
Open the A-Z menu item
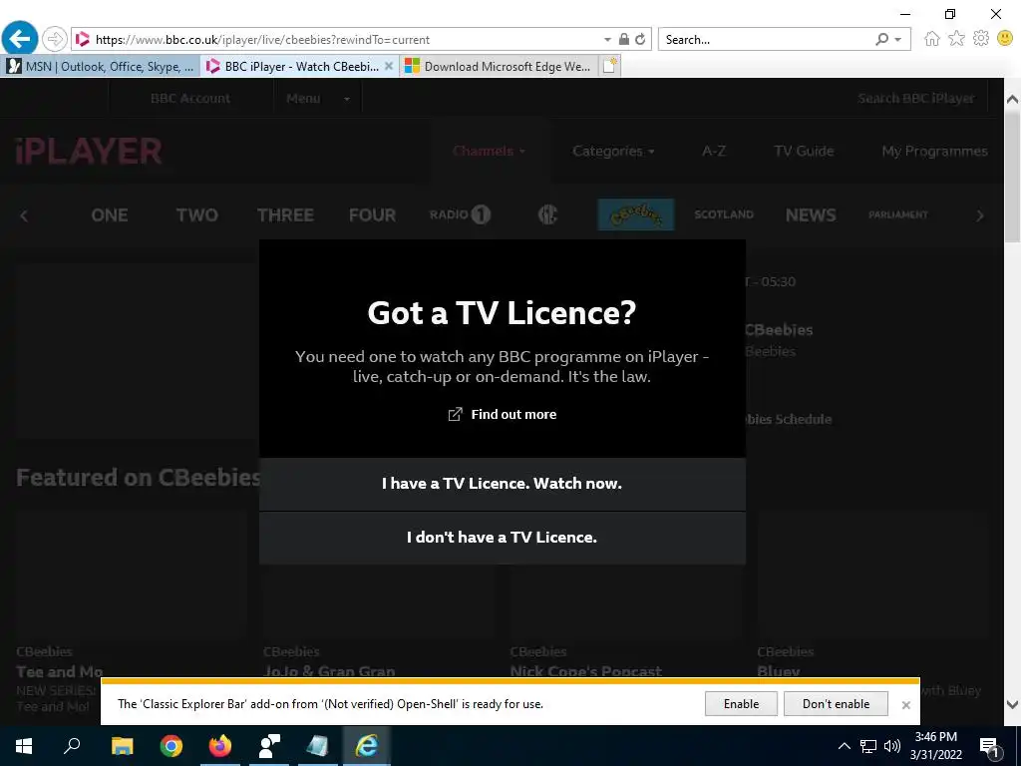coord(714,152)
